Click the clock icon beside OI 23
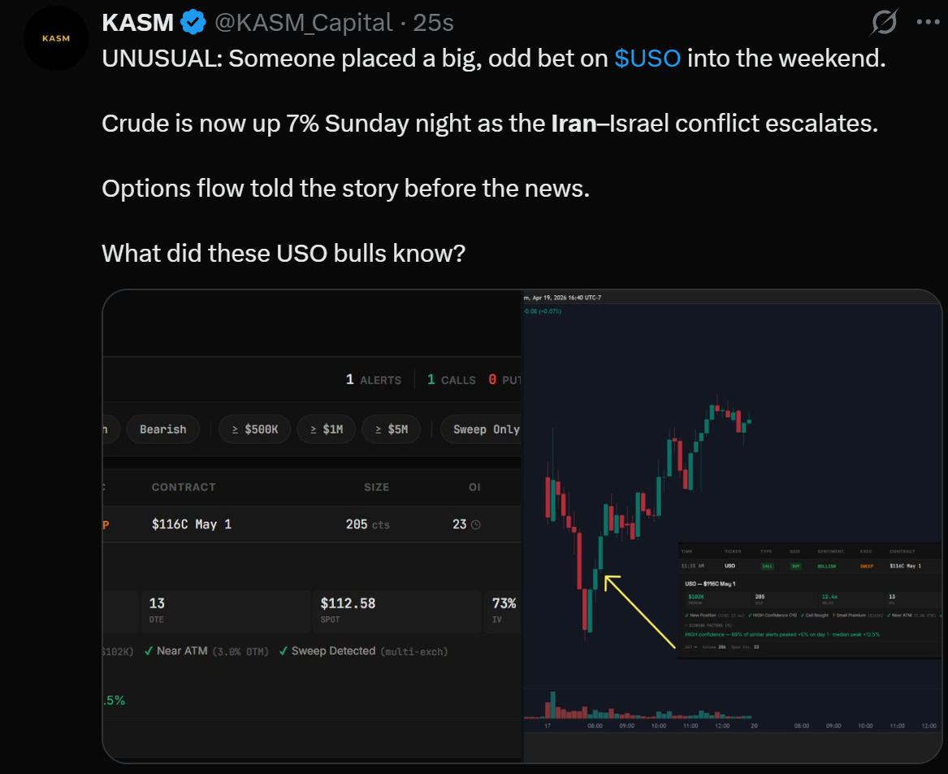This screenshot has height=774, width=948. point(476,524)
